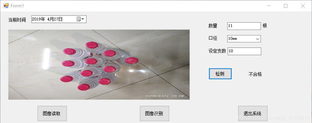Screen dimensions: 312x123
Task: Select the month 4月 in date picker
Action: [51, 19]
